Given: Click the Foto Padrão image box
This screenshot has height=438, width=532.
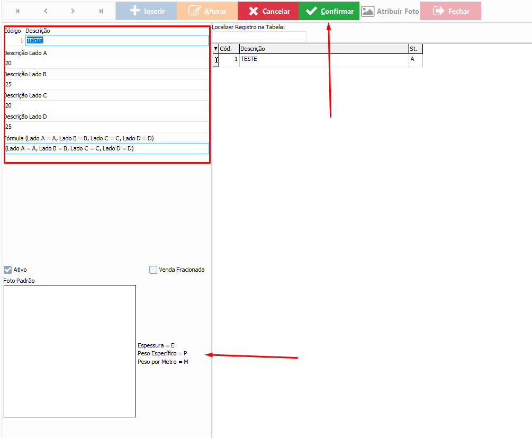Looking at the screenshot, I should point(69,351).
